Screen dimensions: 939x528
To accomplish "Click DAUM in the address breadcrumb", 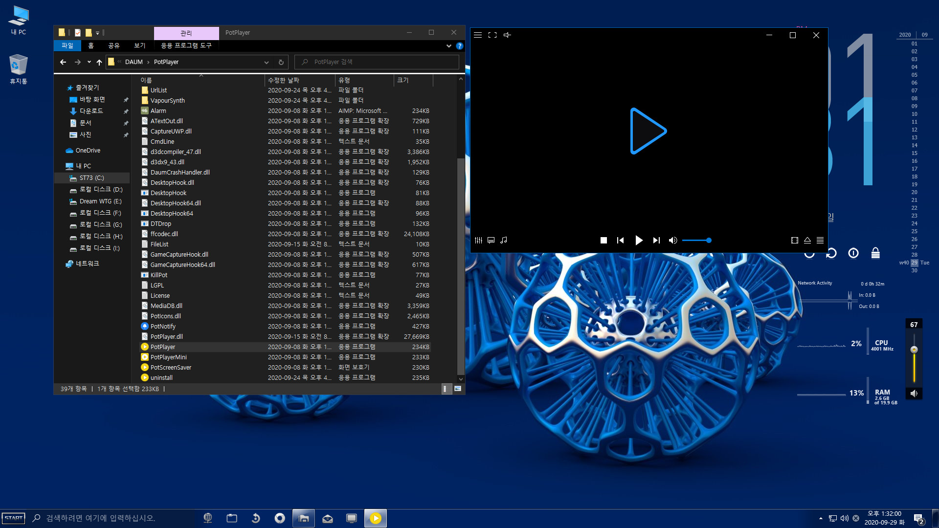I will click(x=134, y=62).
